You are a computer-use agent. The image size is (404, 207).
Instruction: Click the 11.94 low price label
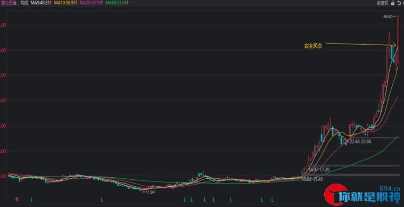150,192
